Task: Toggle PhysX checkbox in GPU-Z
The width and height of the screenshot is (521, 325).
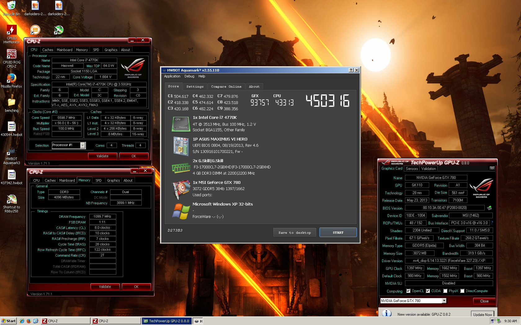Action: (x=445, y=291)
